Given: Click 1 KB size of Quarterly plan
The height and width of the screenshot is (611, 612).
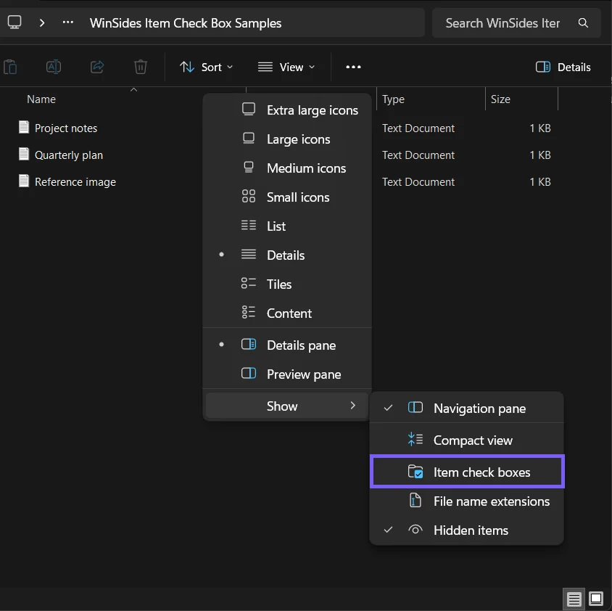Looking at the screenshot, I should (540, 155).
